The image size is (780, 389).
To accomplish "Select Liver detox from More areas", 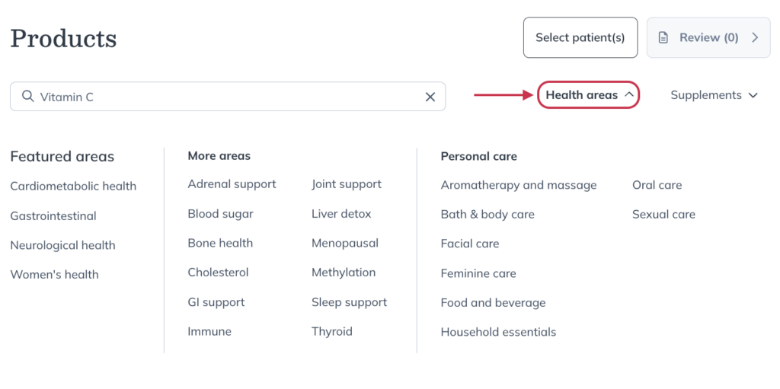I will click(x=341, y=214).
